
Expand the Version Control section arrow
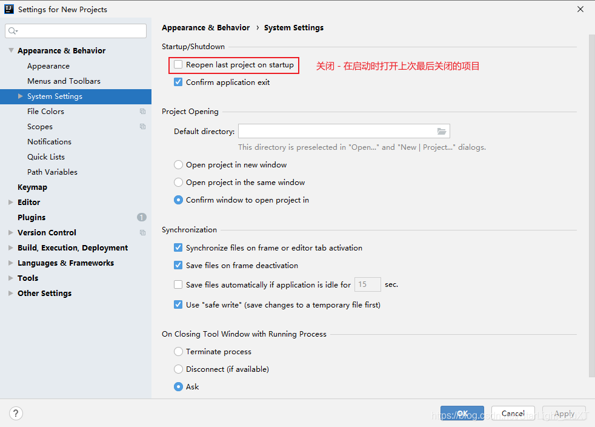click(x=11, y=232)
